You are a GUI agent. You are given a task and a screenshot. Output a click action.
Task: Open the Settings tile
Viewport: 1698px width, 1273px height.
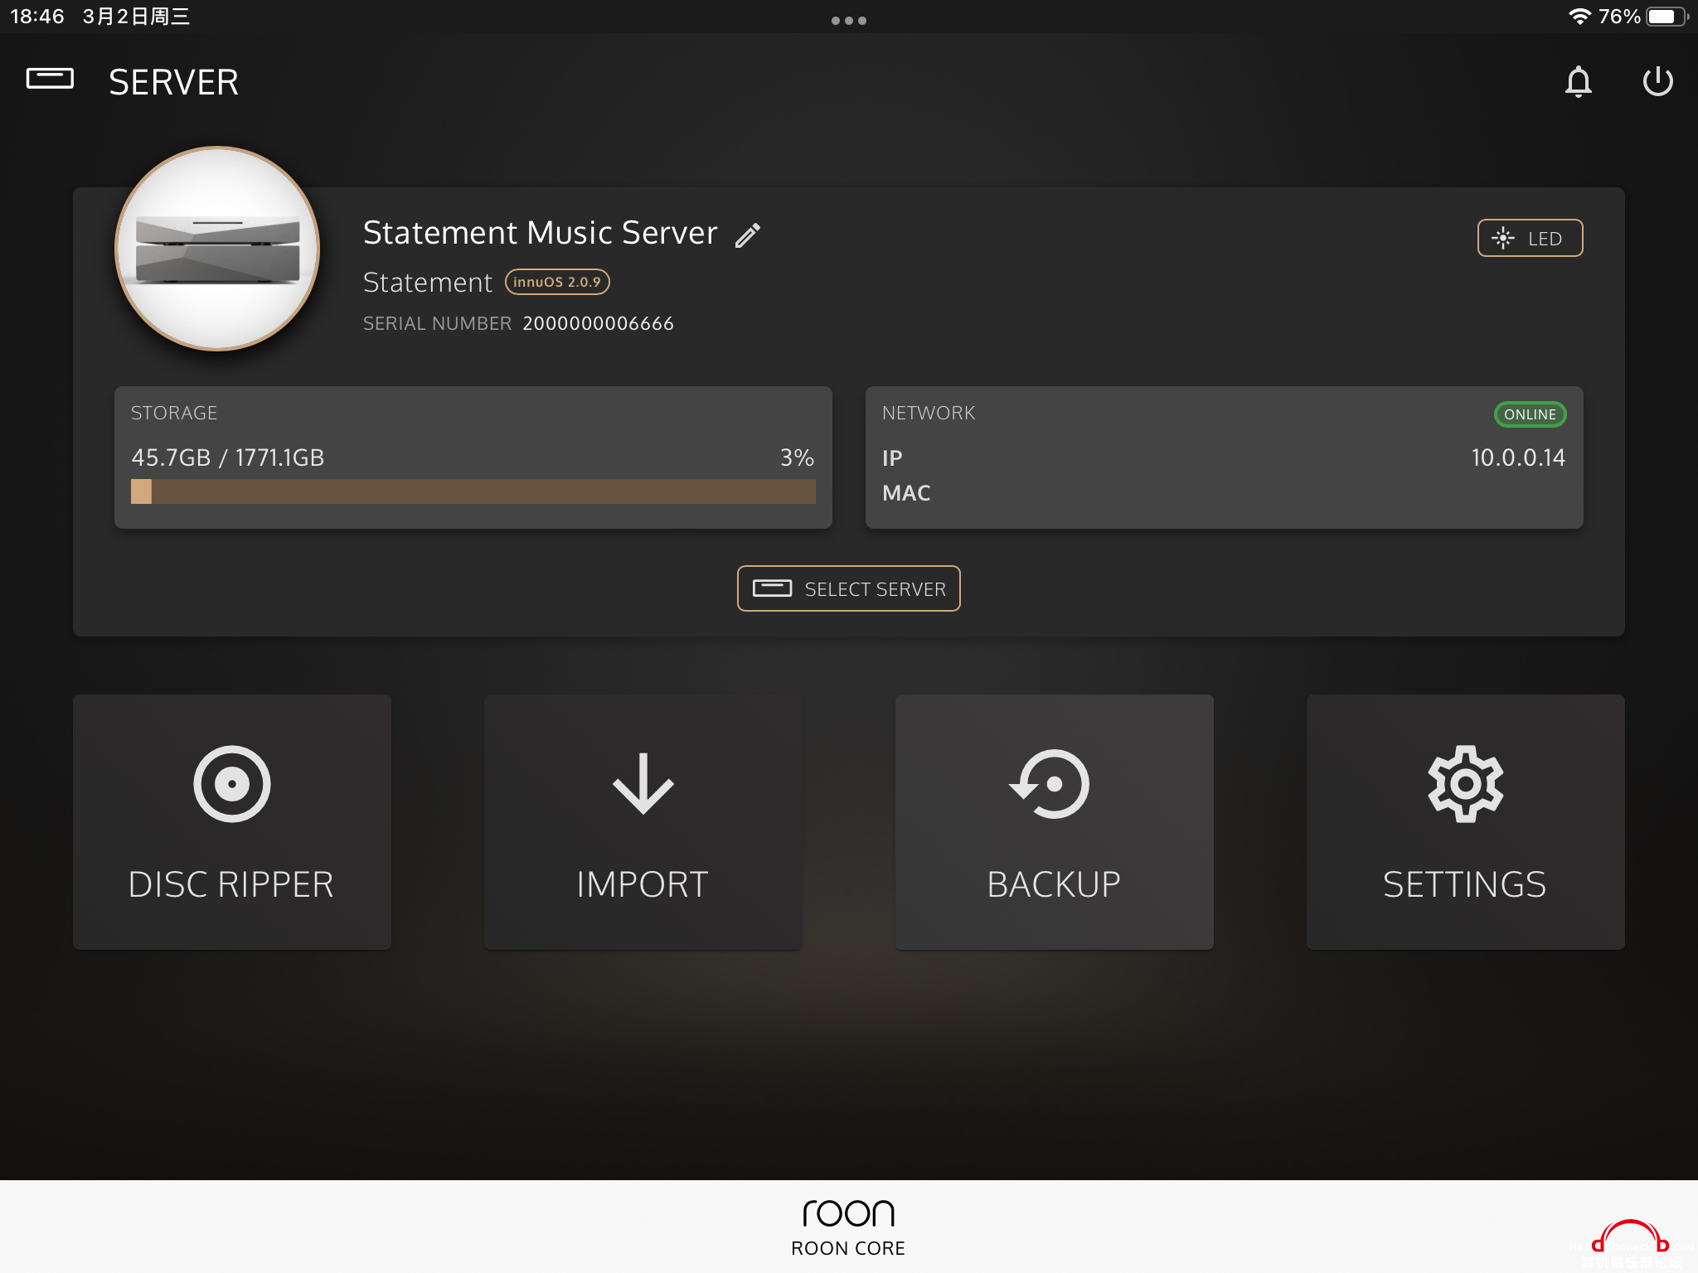click(x=1466, y=822)
